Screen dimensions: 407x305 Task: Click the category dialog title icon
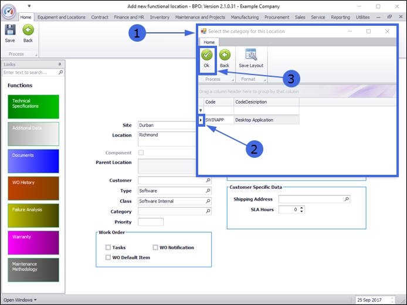coord(203,31)
